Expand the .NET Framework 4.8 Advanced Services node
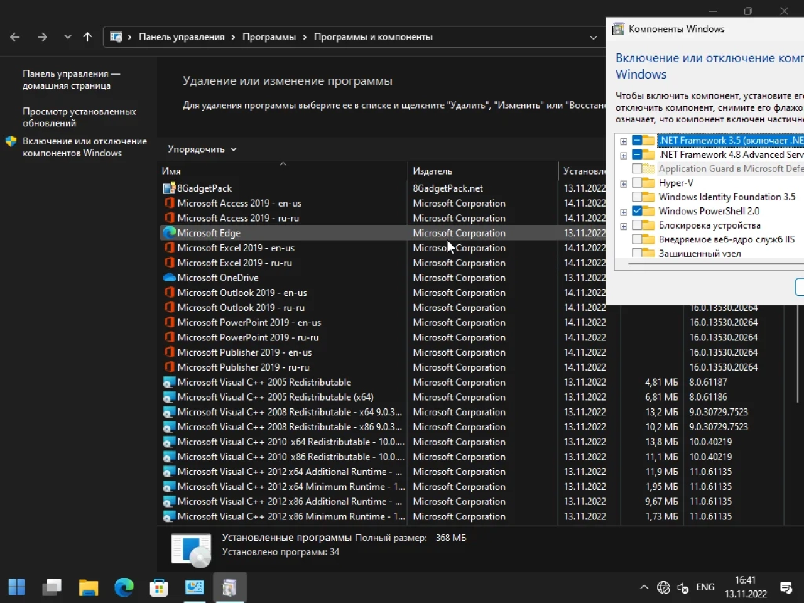The image size is (804, 603). pos(624,155)
